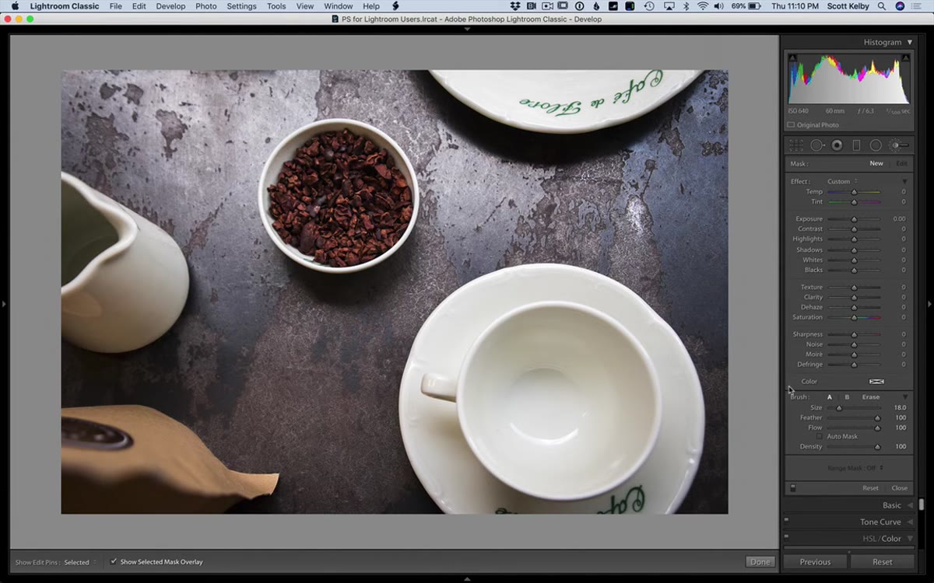
Task: Click the top module bar reveal arrow
Action: [x=467, y=29]
